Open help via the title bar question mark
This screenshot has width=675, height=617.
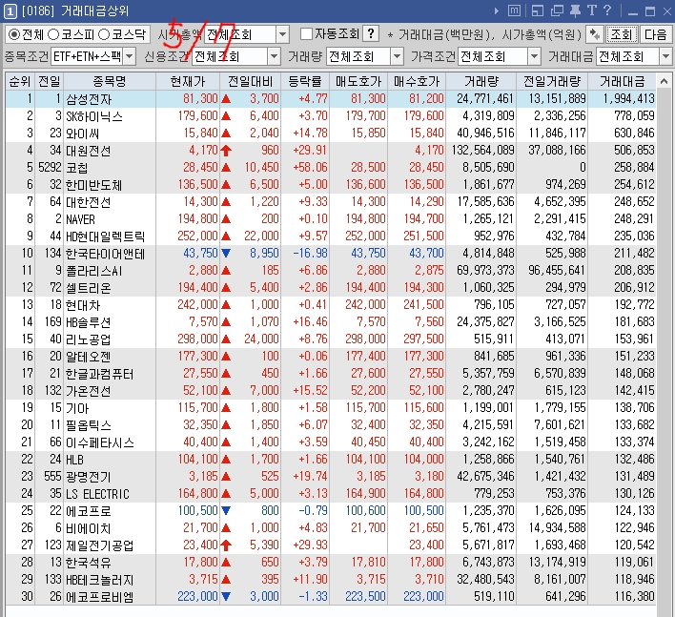(x=607, y=10)
